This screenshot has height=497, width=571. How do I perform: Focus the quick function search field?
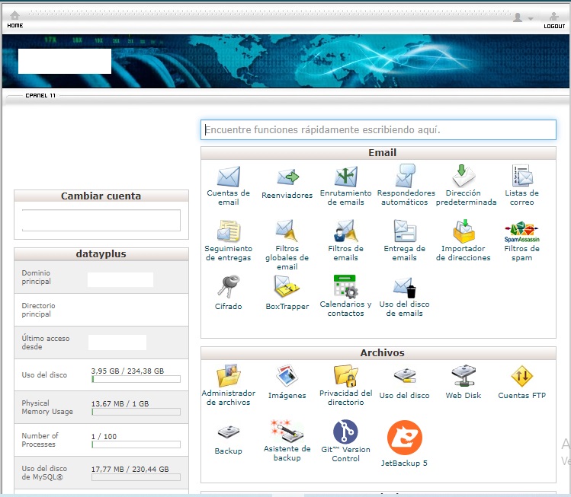(378, 130)
